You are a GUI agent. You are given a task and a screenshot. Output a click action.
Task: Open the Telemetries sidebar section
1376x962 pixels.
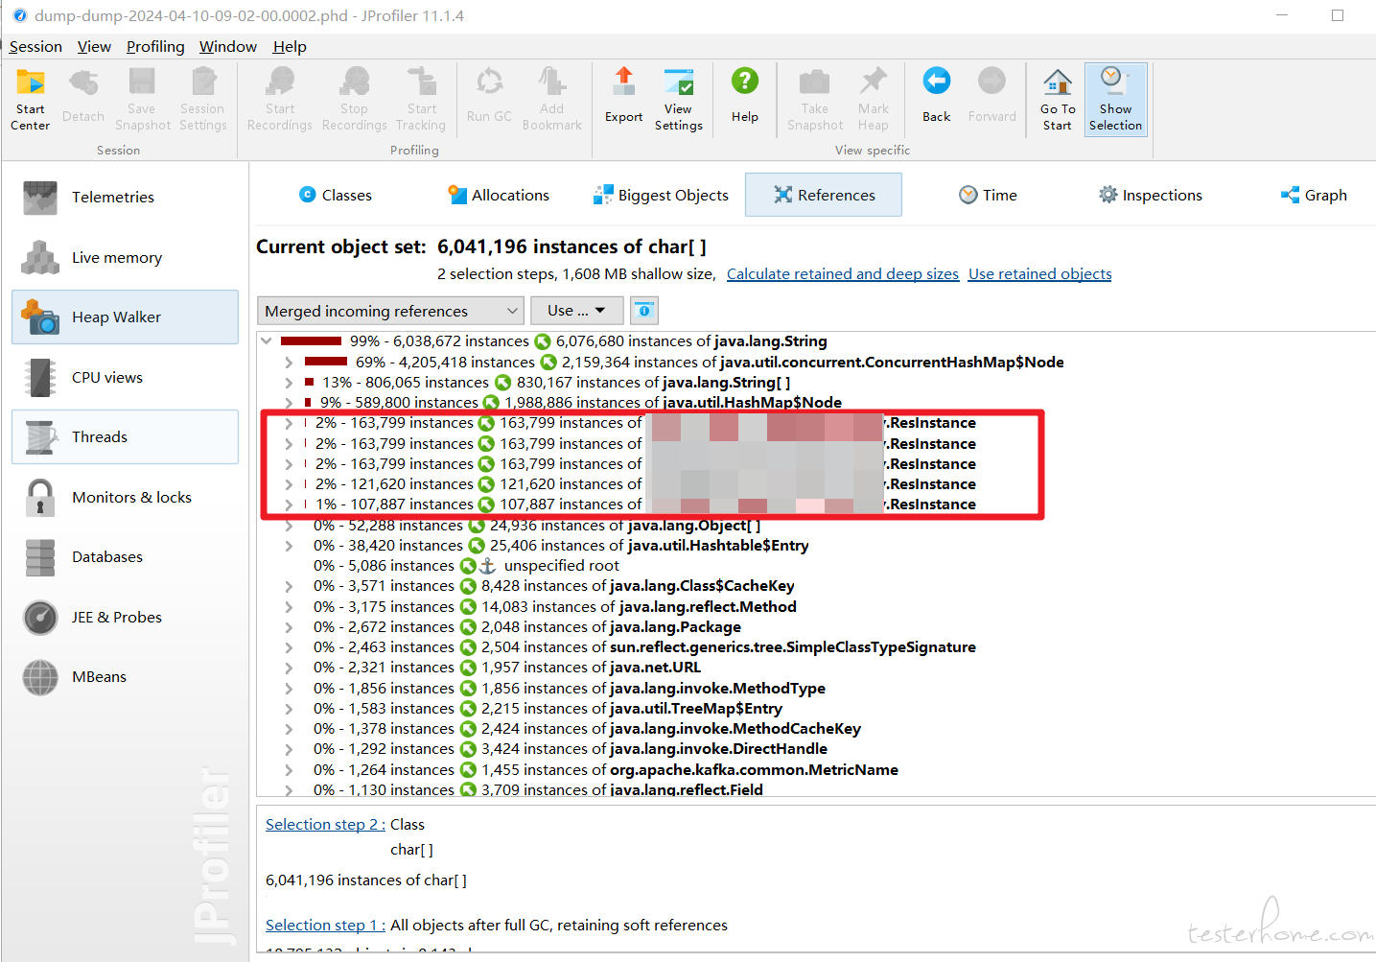tap(125, 197)
